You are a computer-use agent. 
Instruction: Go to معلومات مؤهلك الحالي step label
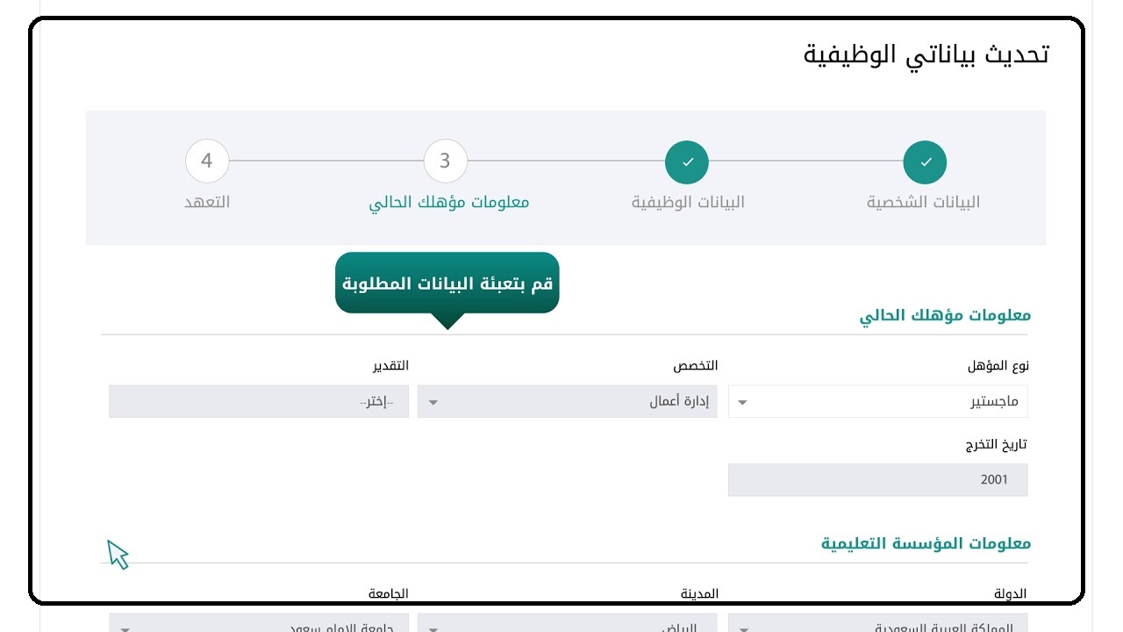click(x=449, y=202)
